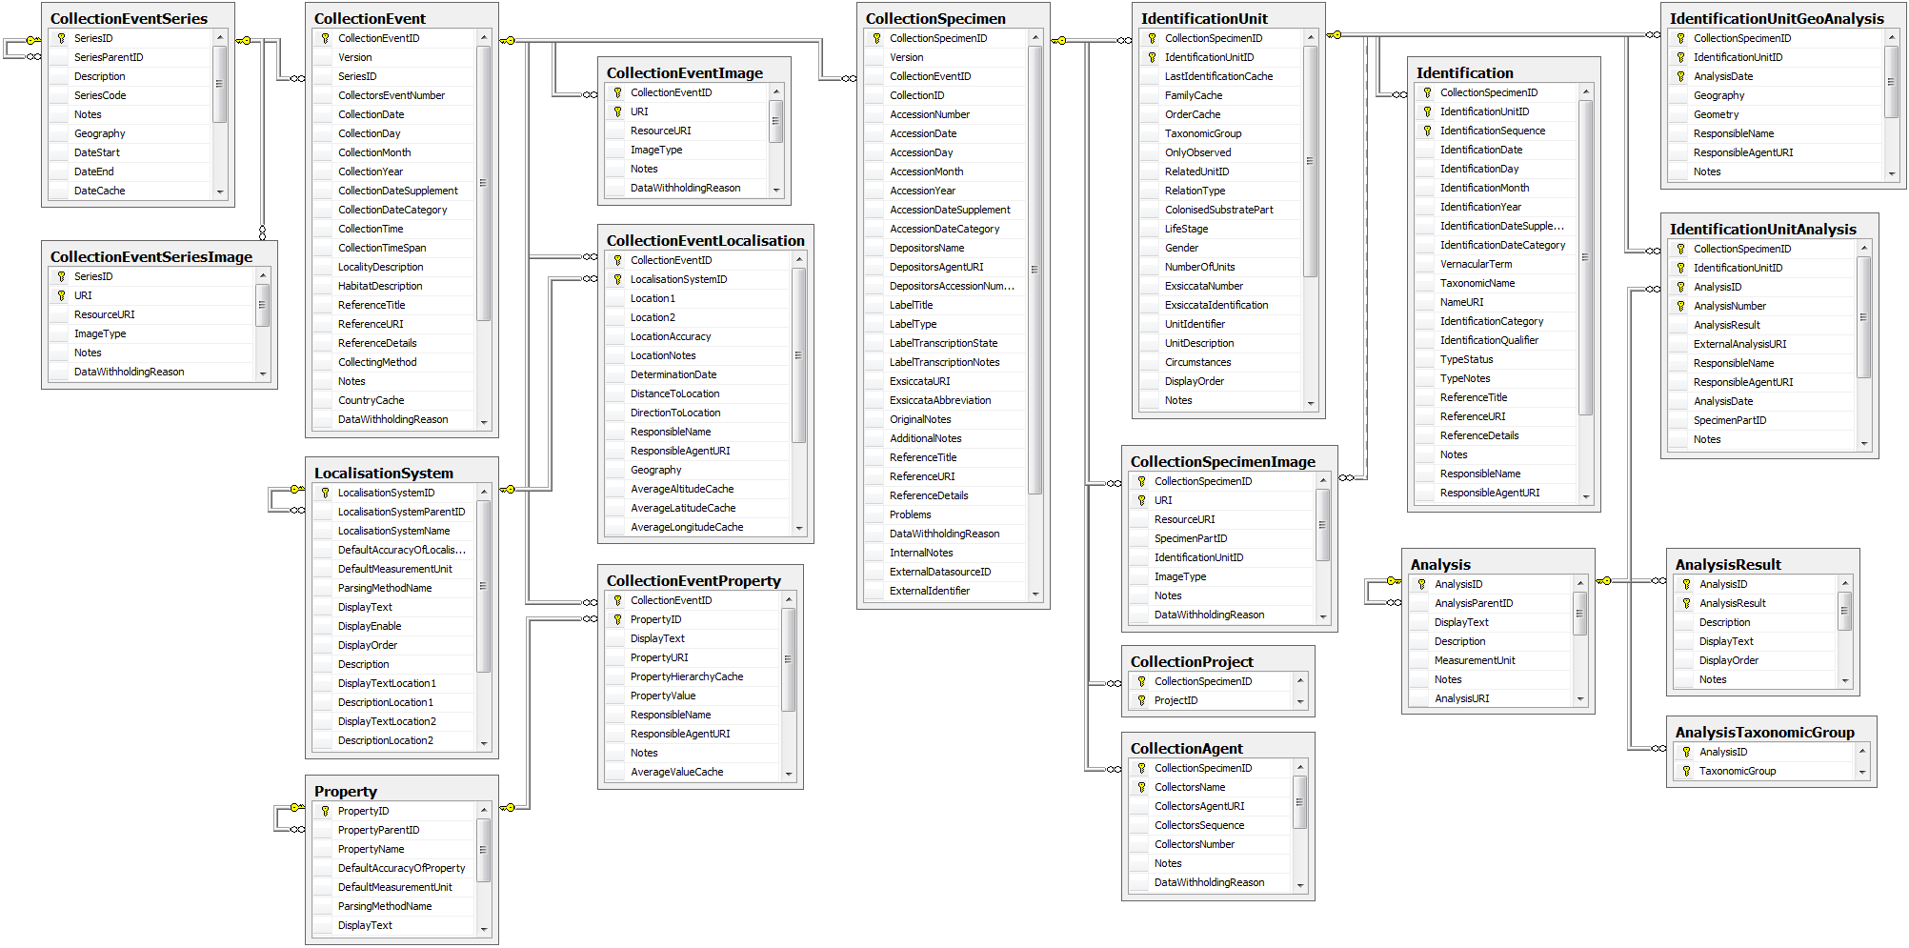1909x948 pixels.
Task: Click the URI key icon in CollectionSpecimenImage
Action: pos(1141,500)
